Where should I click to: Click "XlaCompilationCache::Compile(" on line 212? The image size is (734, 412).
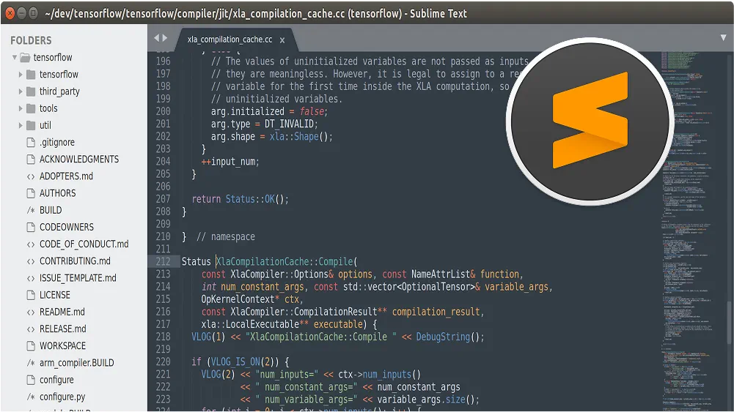pos(287,261)
